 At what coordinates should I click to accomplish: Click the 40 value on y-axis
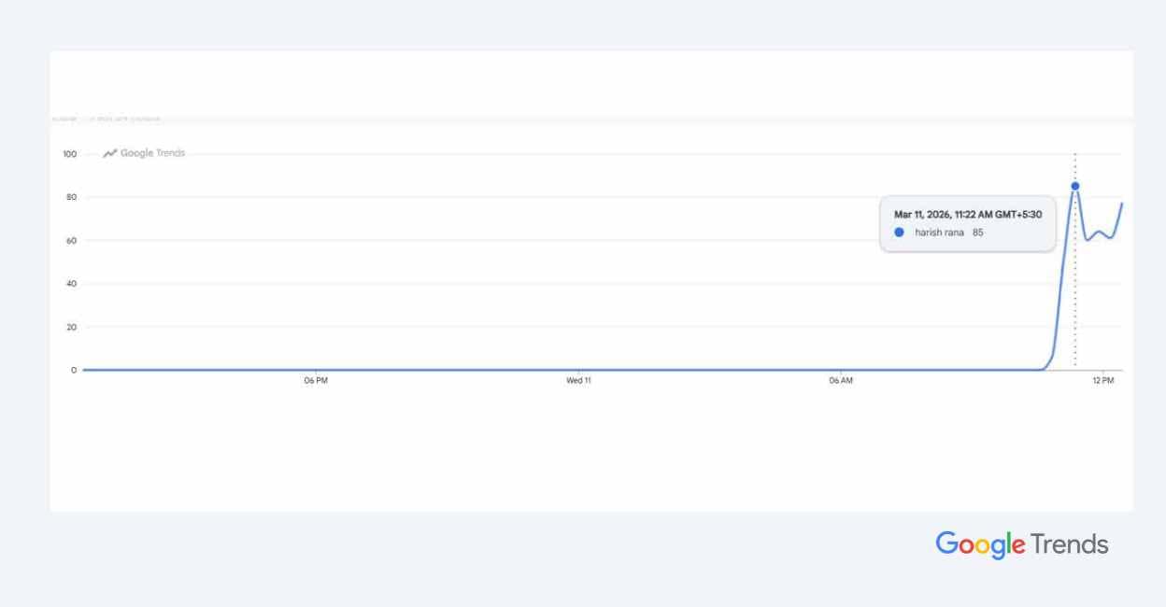tap(71, 284)
